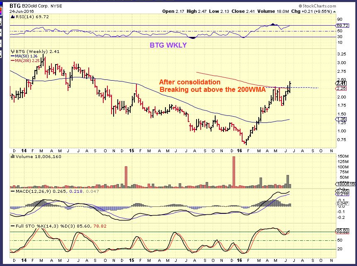
Task: Click the 0.75 price axis label
Action: click(x=342, y=140)
